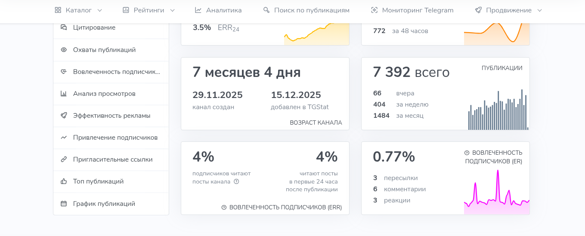Open Вовлеченность подписчиков in the sidebar

pyautogui.click(x=111, y=72)
